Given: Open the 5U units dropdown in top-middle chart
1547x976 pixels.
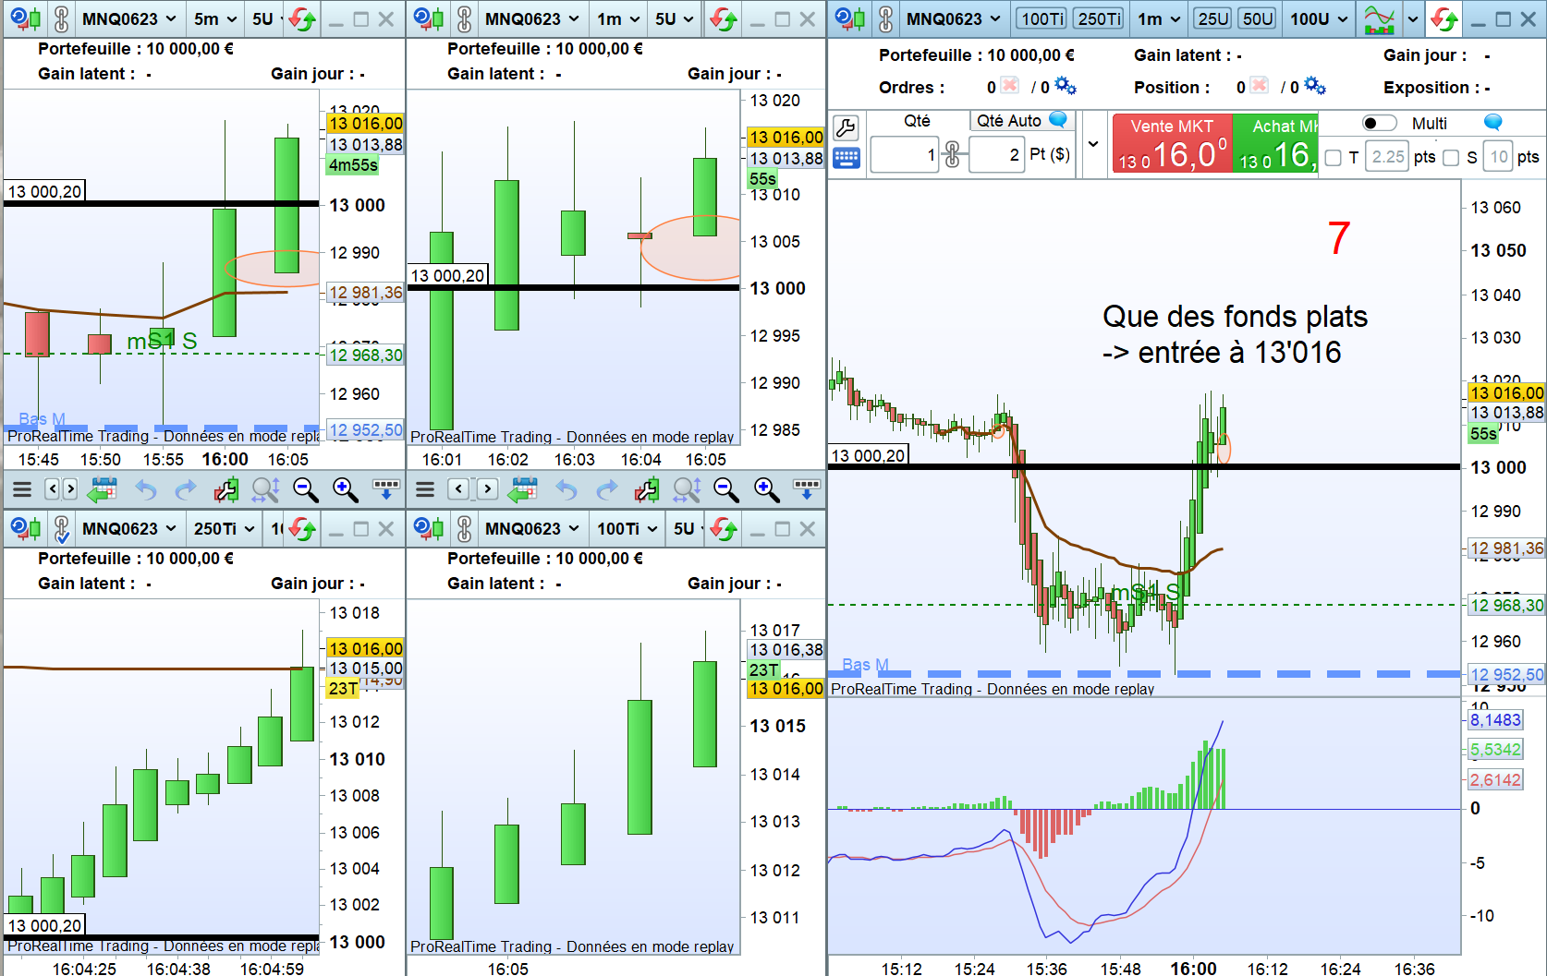Looking at the screenshot, I should point(676,18).
